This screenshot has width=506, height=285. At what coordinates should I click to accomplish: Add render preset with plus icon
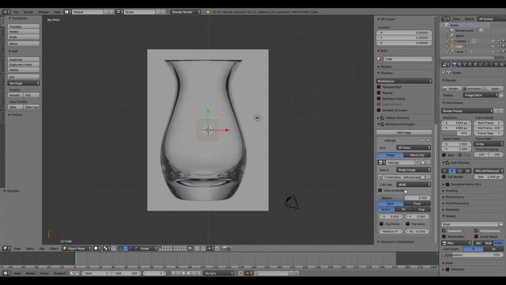(496, 111)
